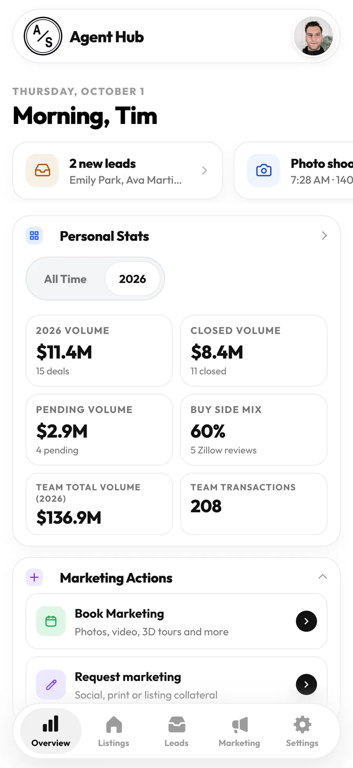Click the '11 closed' text
353x768 pixels.
pos(208,371)
